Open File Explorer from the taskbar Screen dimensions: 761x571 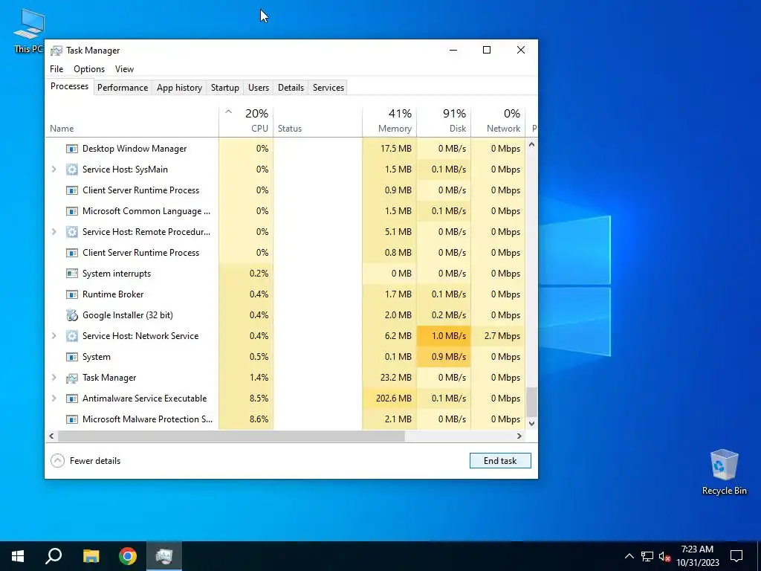(x=91, y=556)
